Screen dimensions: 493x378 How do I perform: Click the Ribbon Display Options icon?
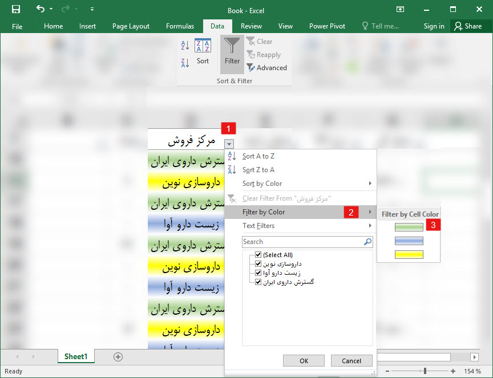coord(400,9)
